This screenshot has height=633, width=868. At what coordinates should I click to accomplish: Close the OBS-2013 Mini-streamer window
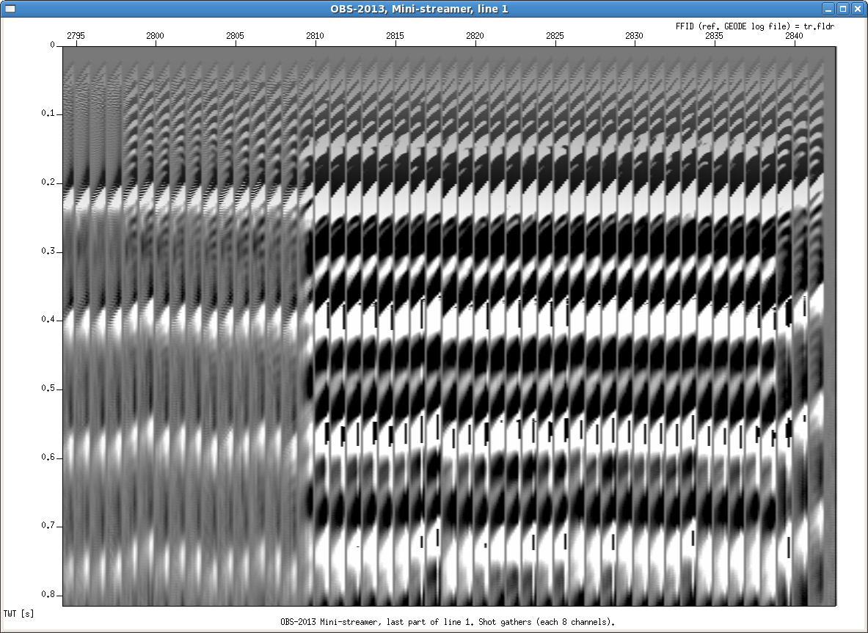pos(858,9)
